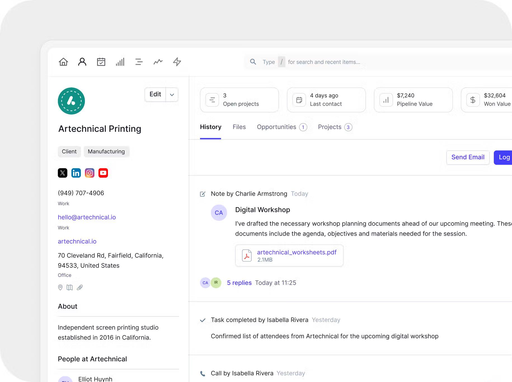The width and height of the screenshot is (512, 382).
Task: Click Task completed by Isabella Rivera entry
Action: (x=260, y=320)
